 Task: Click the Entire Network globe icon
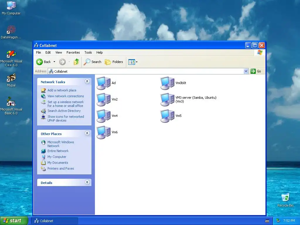coord(43,151)
